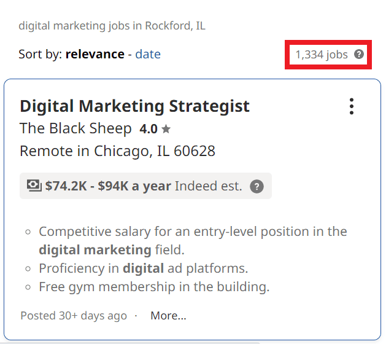The height and width of the screenshot is (344, 386).
Task: Select relevance sort option
Action: pyautogui.click(x=95, y=54)
